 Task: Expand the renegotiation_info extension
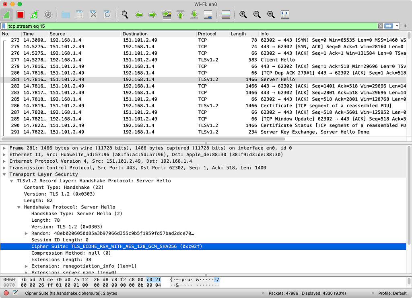26,266
